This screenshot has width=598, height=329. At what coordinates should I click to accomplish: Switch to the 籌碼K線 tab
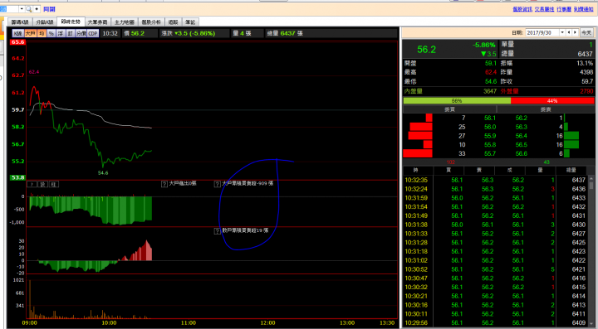click(20, 22)
